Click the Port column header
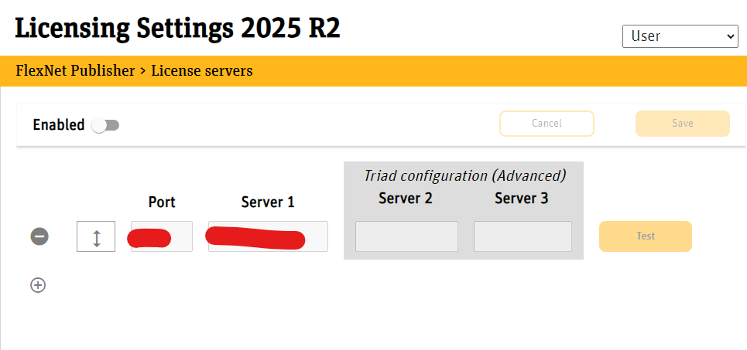This screenshot has width=747, height=350. coord(162,202)
